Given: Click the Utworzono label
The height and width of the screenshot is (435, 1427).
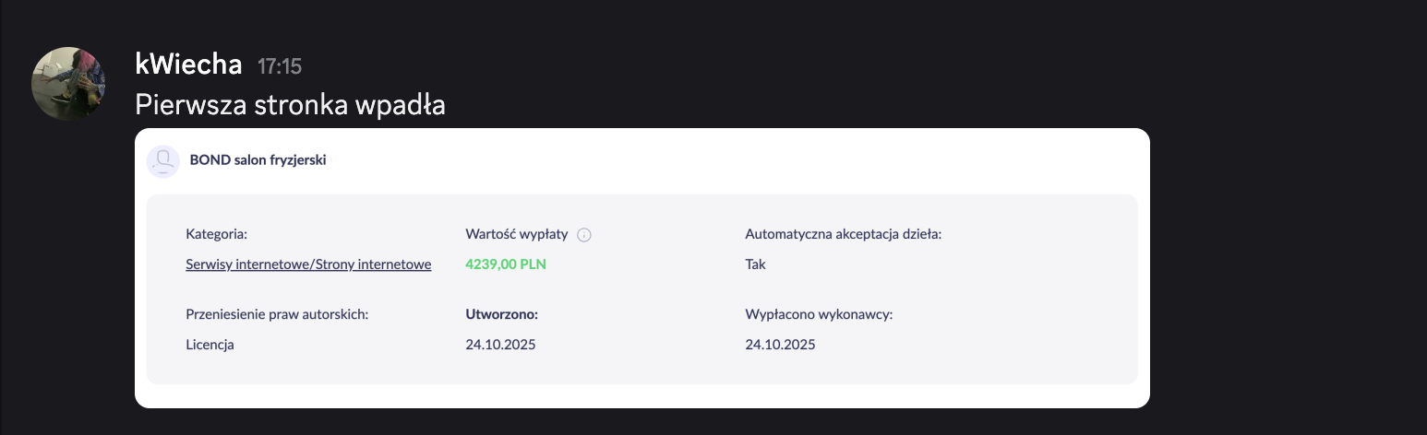Looking at the screenshot, I should coord(501,314).
